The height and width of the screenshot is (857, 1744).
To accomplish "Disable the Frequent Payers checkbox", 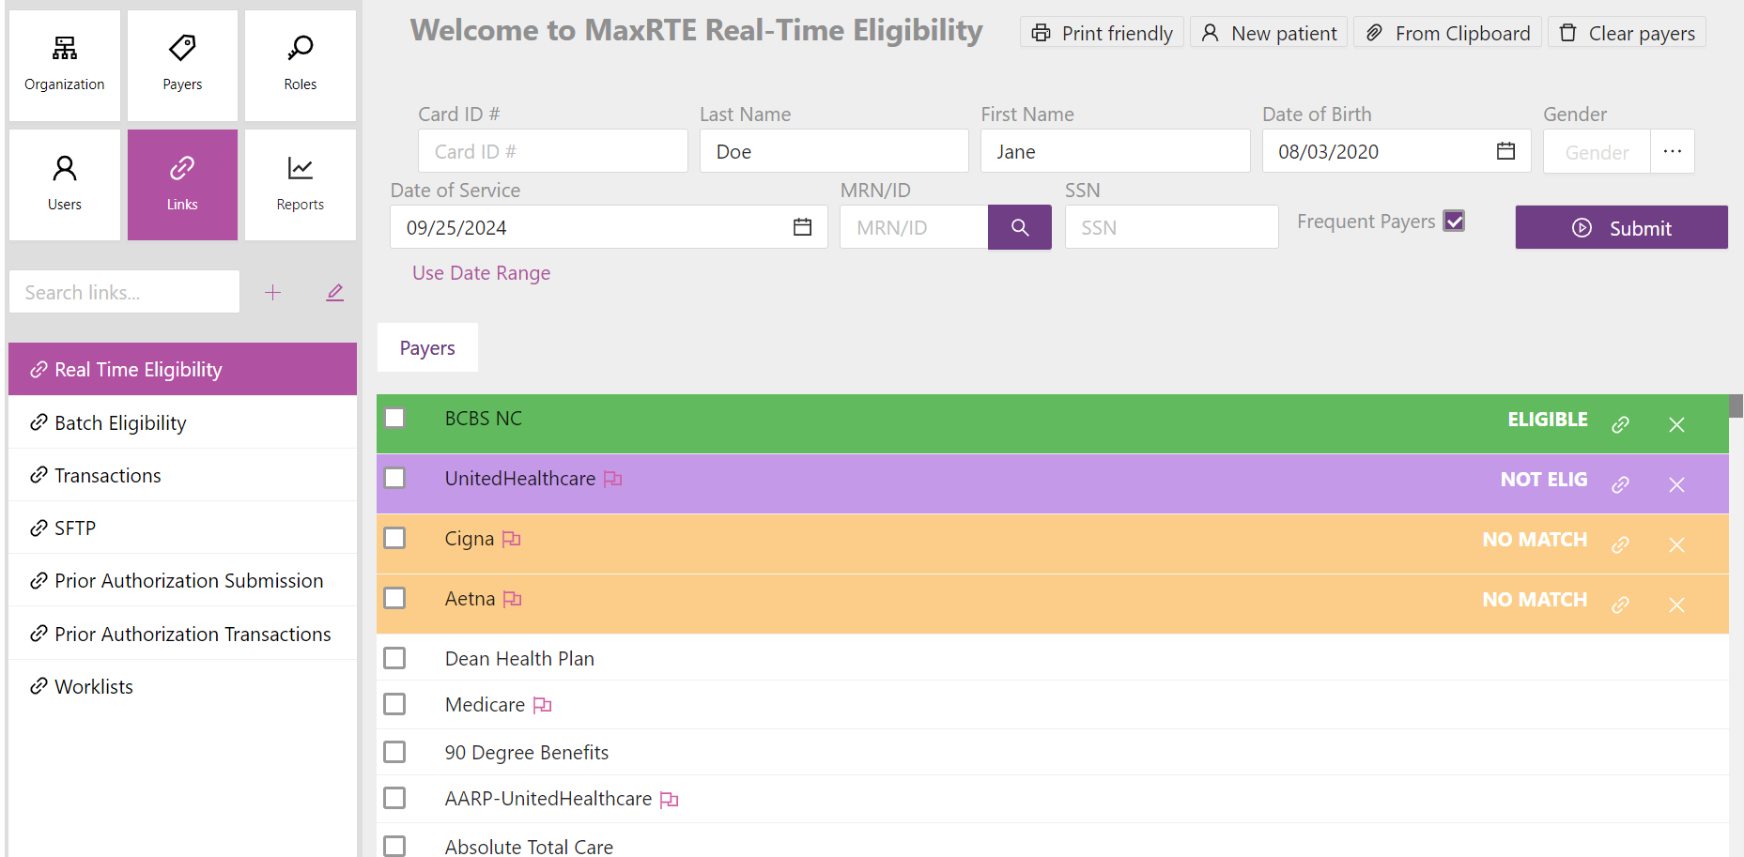I will point(1455,221).
